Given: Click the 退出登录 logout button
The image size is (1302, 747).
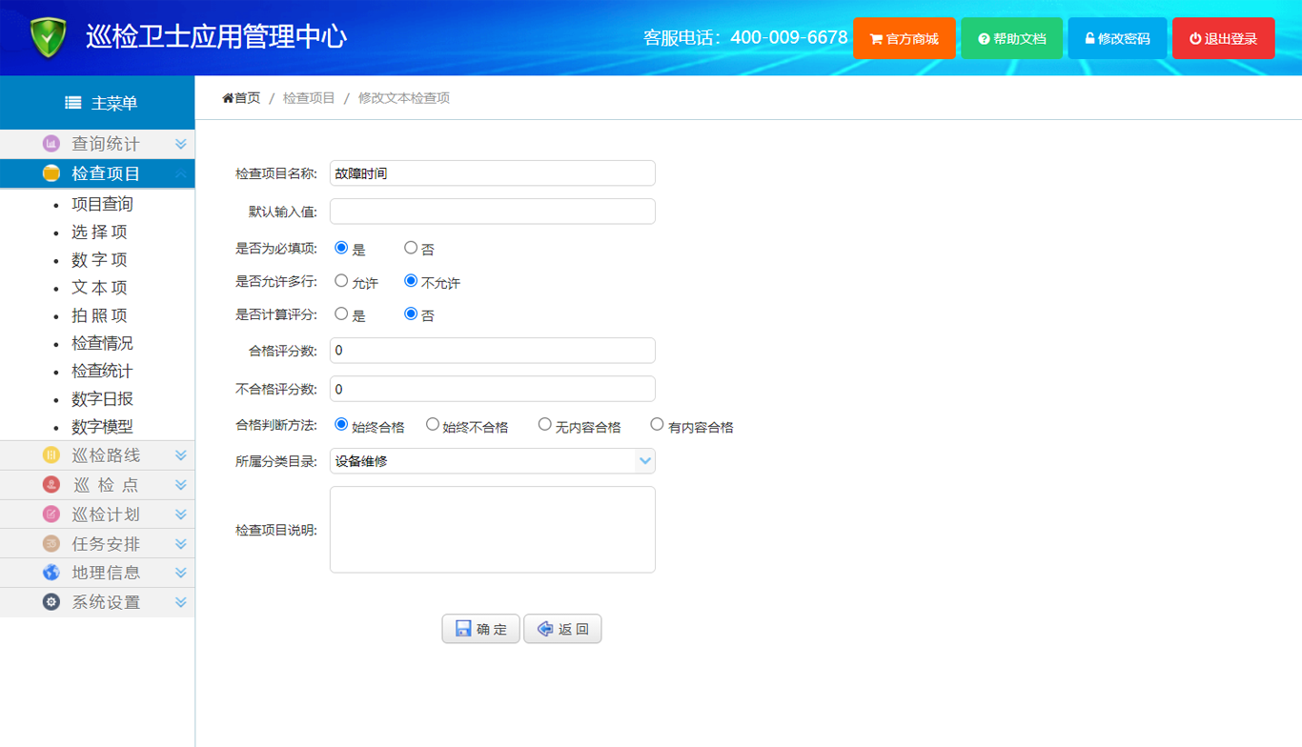Looking at the screenshot, I should pyautogui.click(x=1223, y=39).
